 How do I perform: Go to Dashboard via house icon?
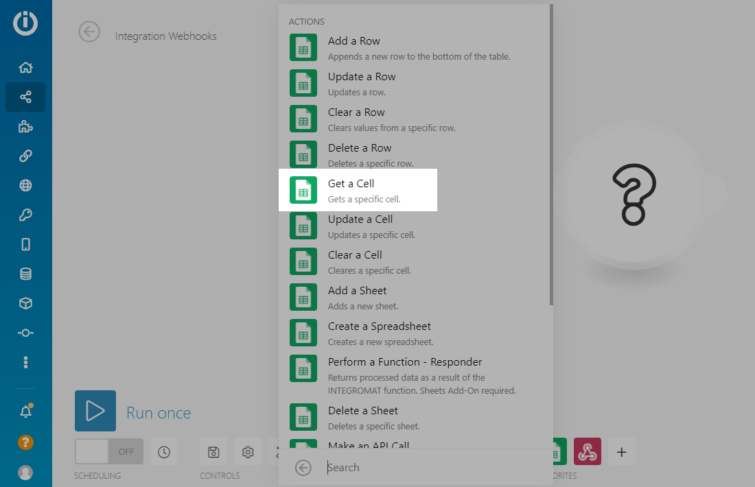25,67
